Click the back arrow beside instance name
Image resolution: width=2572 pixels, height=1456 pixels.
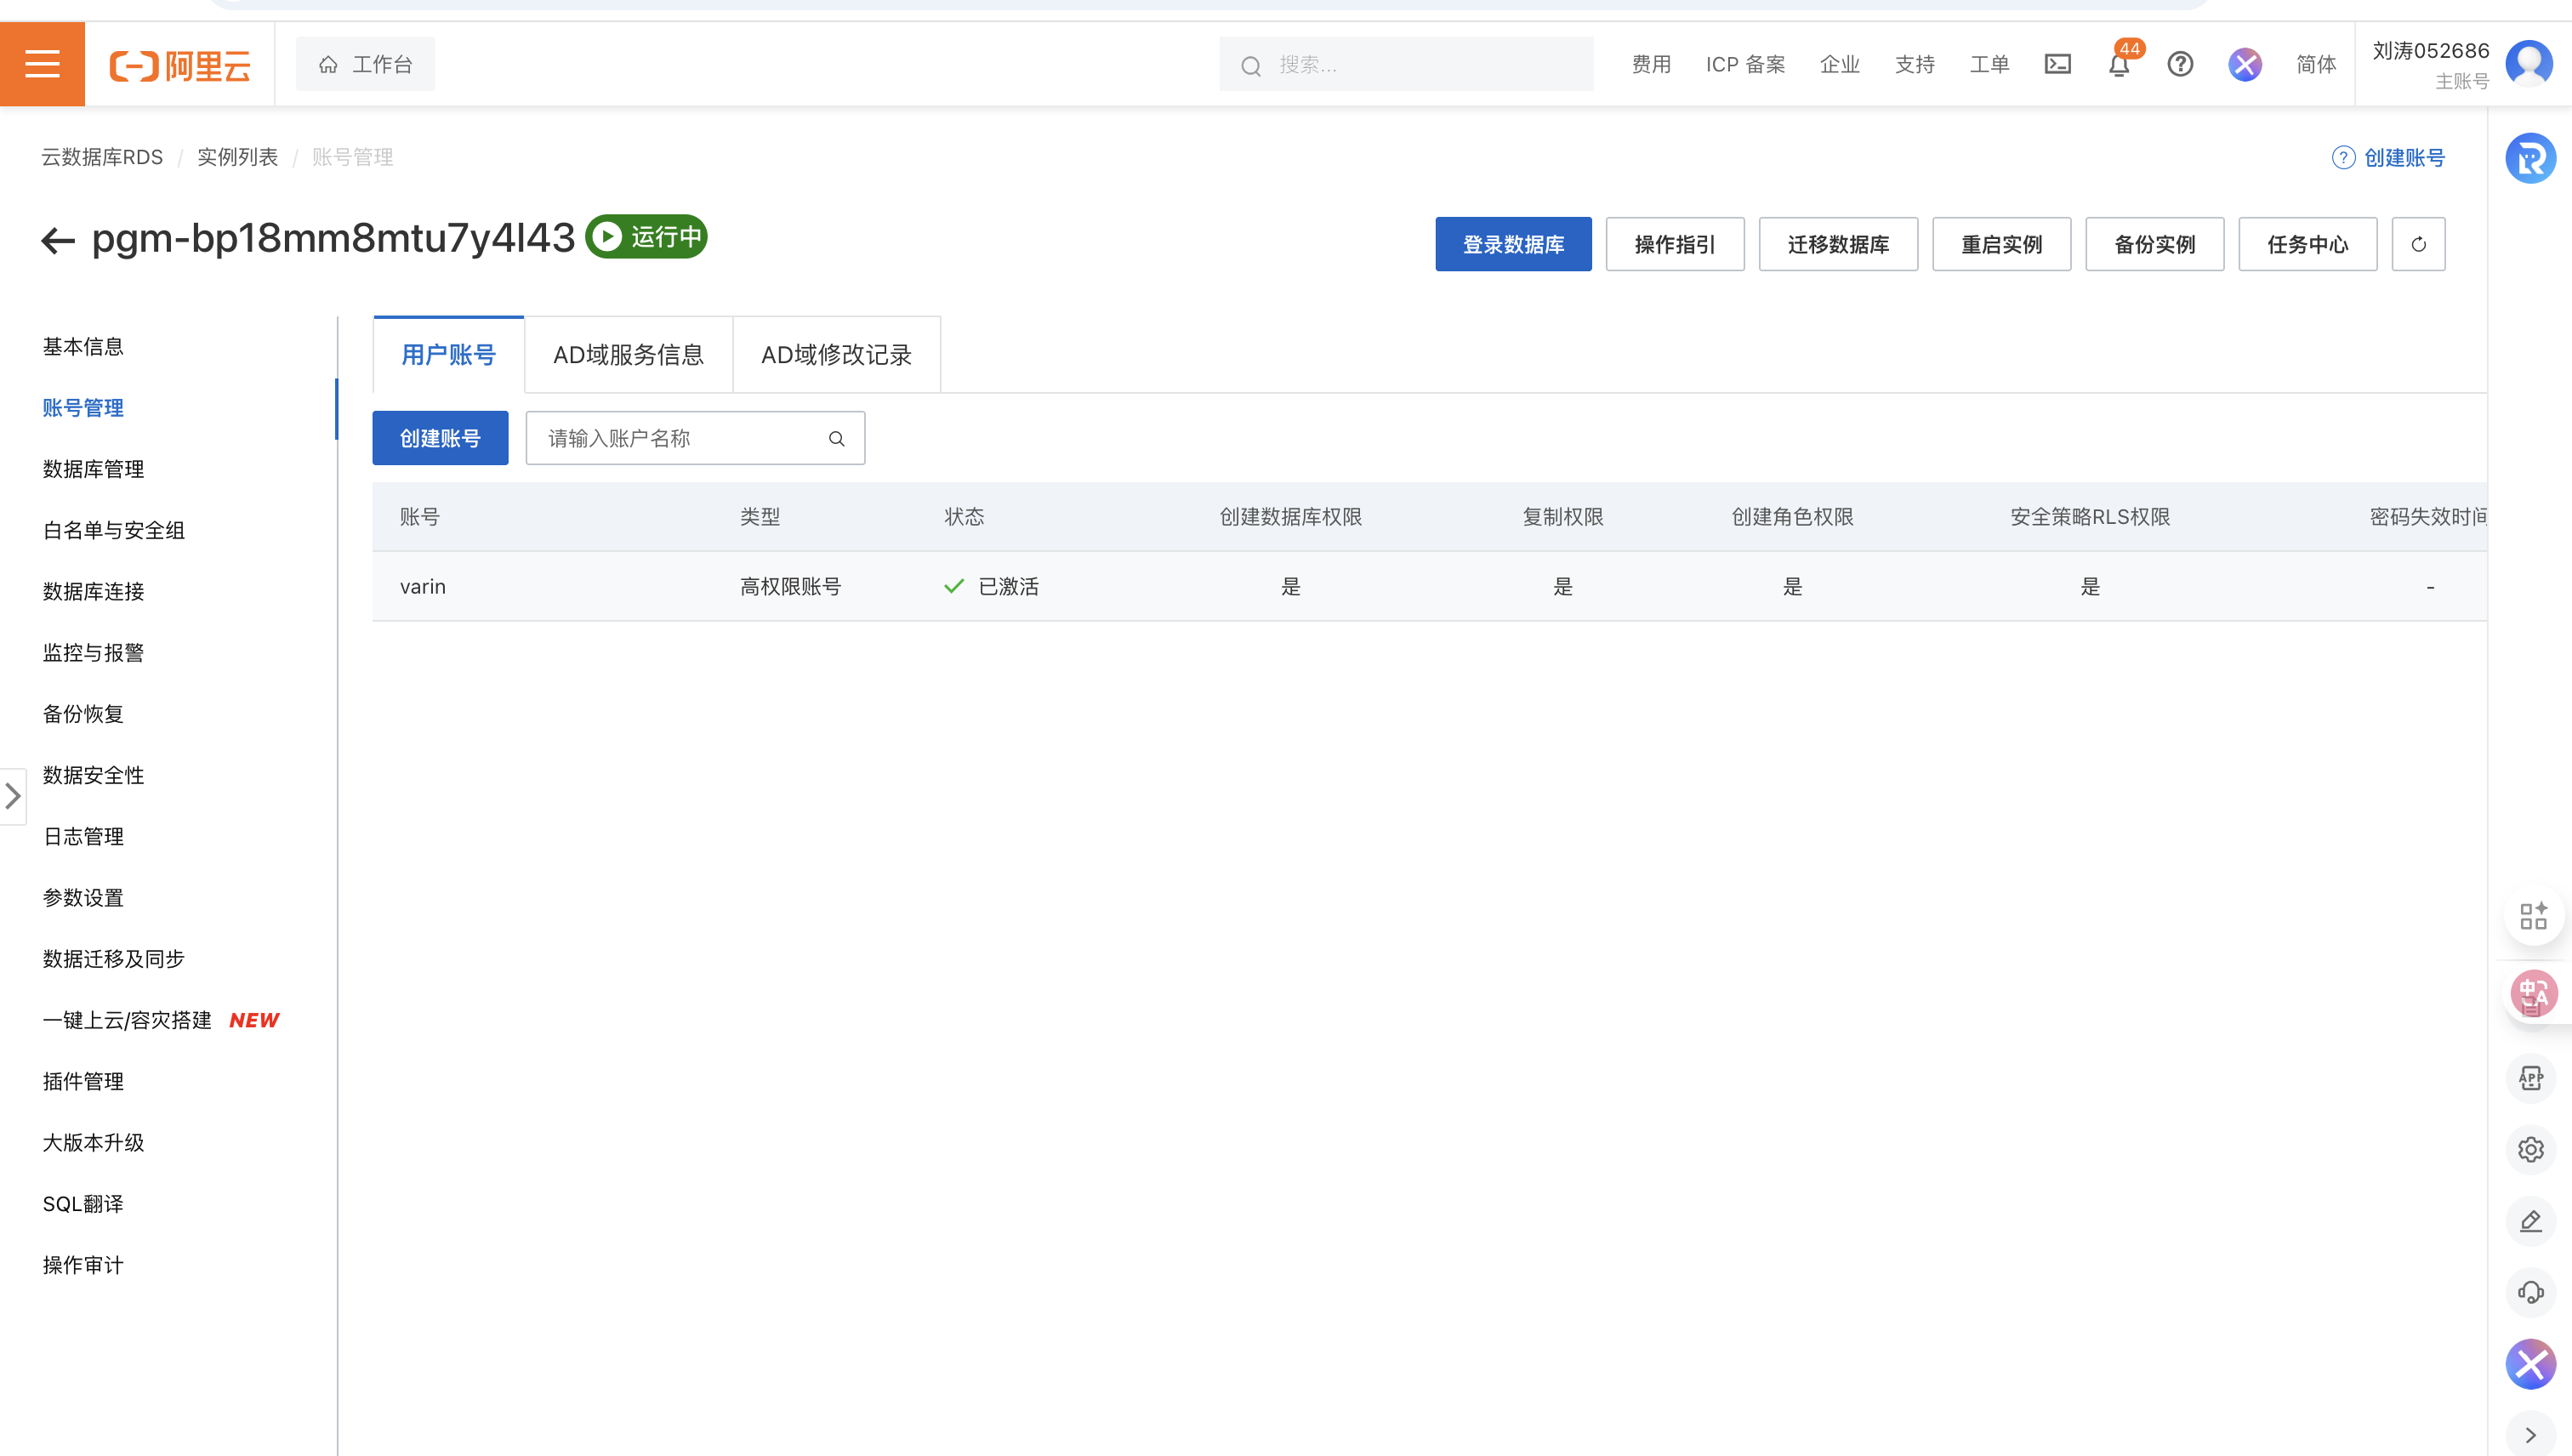pos(58,240)
